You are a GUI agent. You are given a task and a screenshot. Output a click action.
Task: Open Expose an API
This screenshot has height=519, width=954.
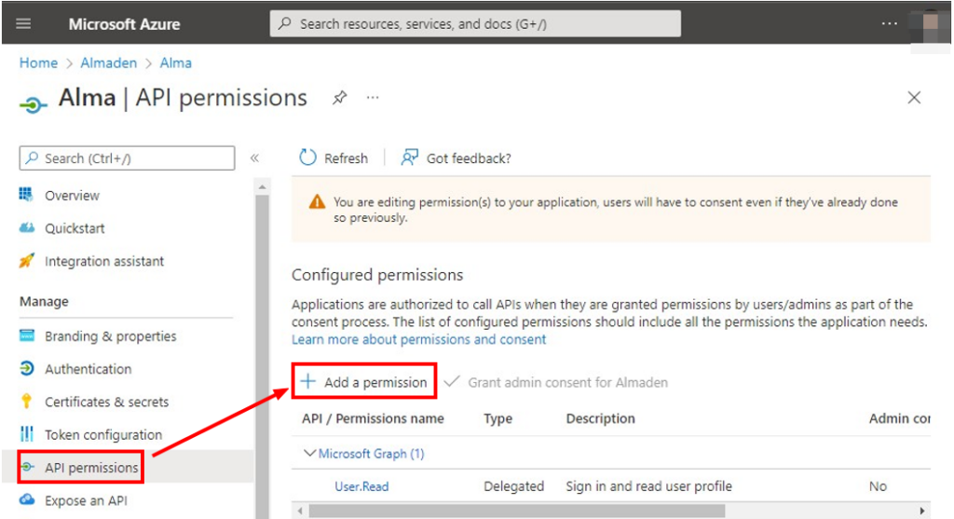tap(86, 500)
